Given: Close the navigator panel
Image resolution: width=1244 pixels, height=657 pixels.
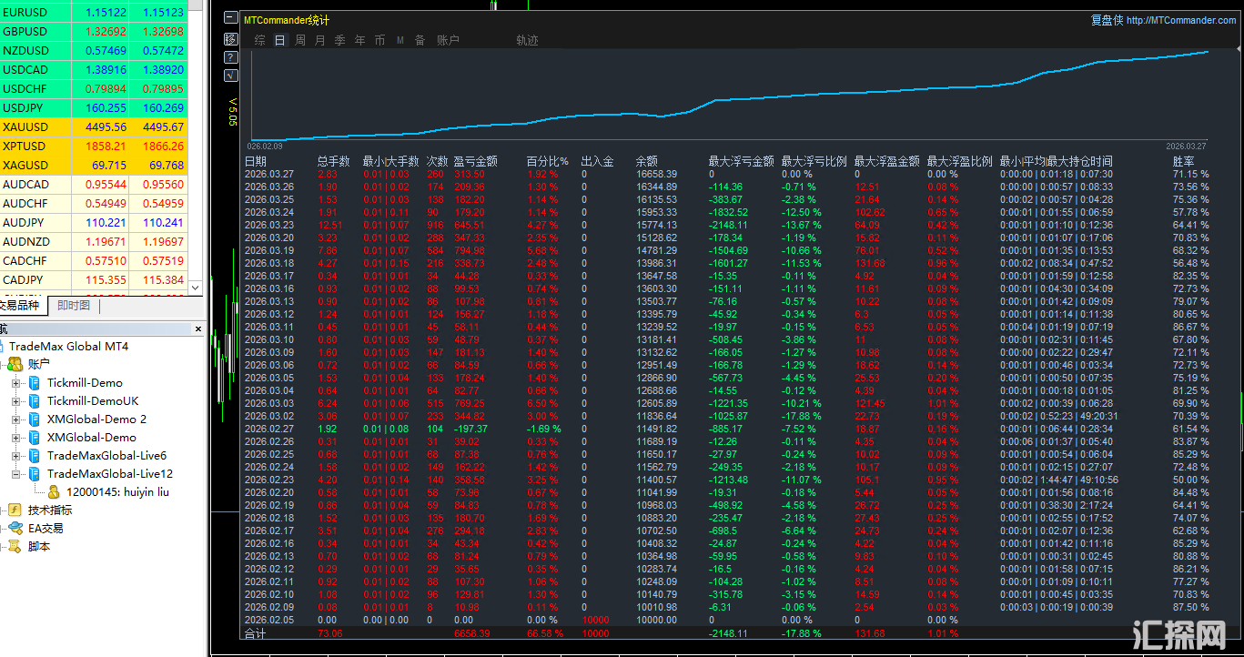Looking at the screenshot, I should pos(198,329).
